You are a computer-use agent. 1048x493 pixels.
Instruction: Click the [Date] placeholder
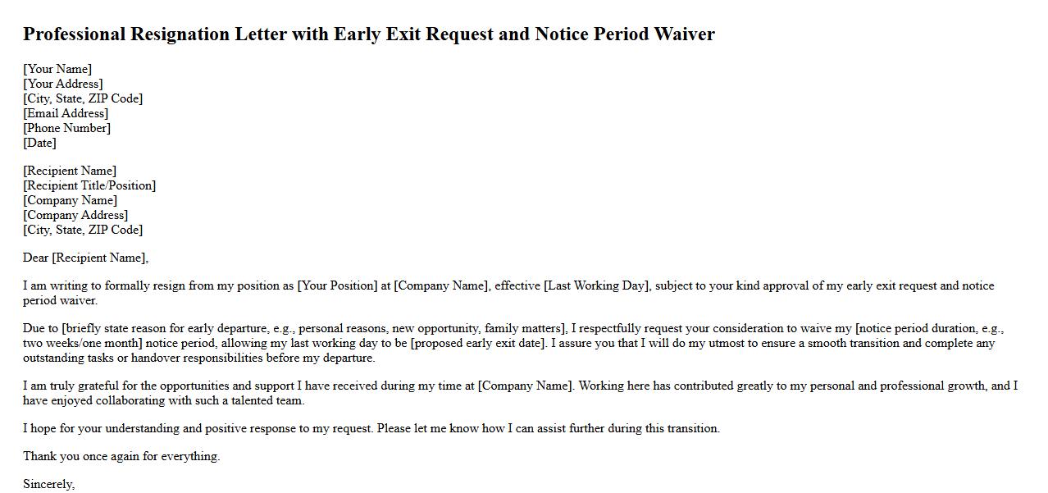[x=39, y=143]
